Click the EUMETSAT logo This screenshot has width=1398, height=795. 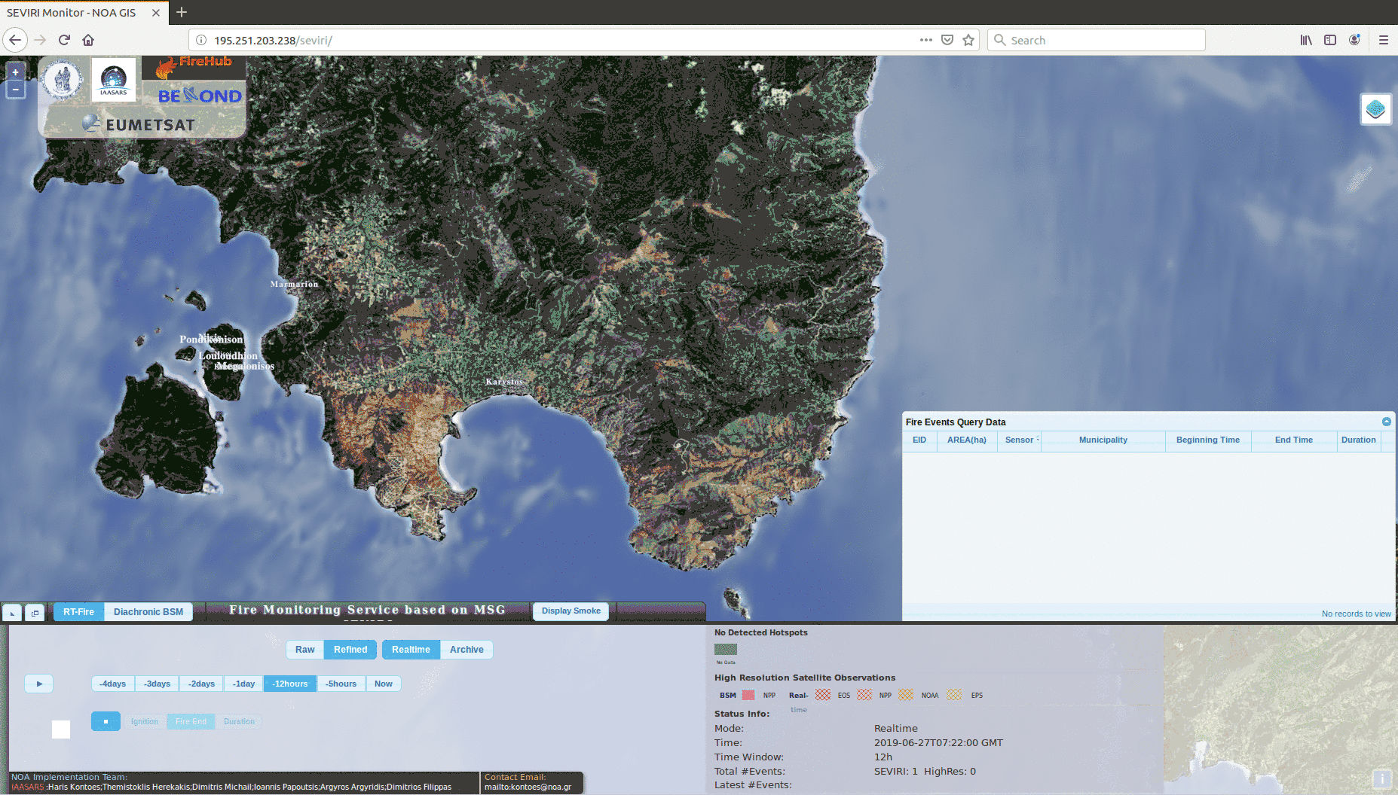coord(140,124)
